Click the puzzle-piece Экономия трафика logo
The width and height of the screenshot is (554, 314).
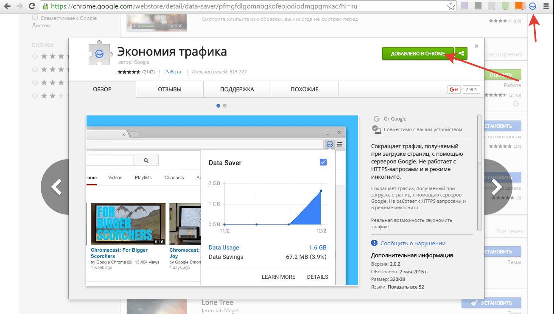tap(99, 54)
